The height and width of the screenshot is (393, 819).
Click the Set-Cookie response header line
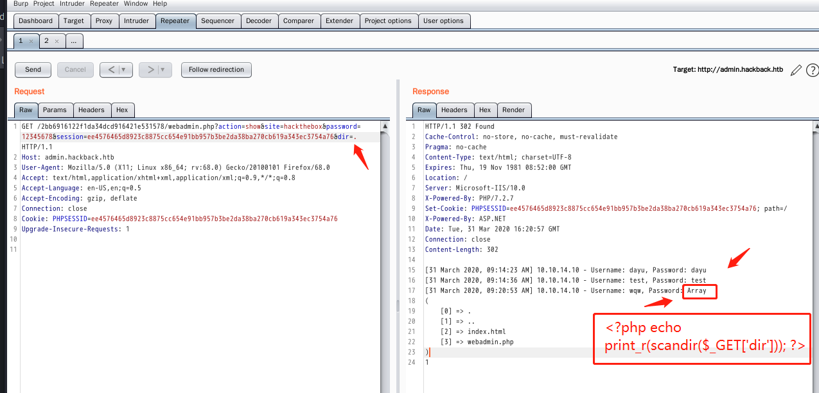pos(606,208)
